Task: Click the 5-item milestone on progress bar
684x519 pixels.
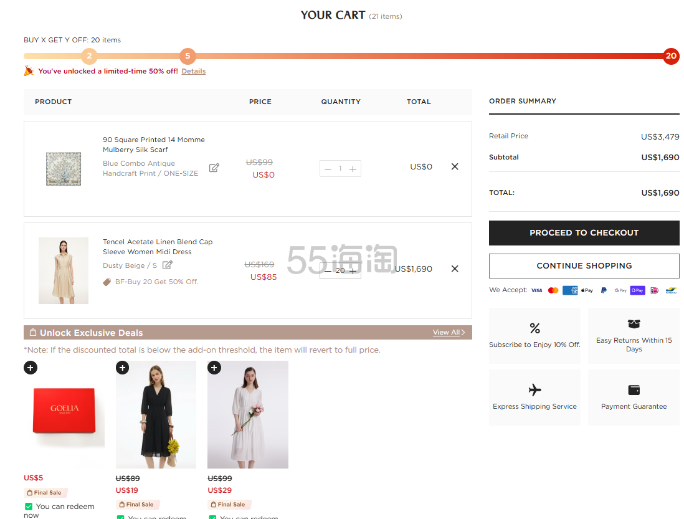Action: [188, 56]
